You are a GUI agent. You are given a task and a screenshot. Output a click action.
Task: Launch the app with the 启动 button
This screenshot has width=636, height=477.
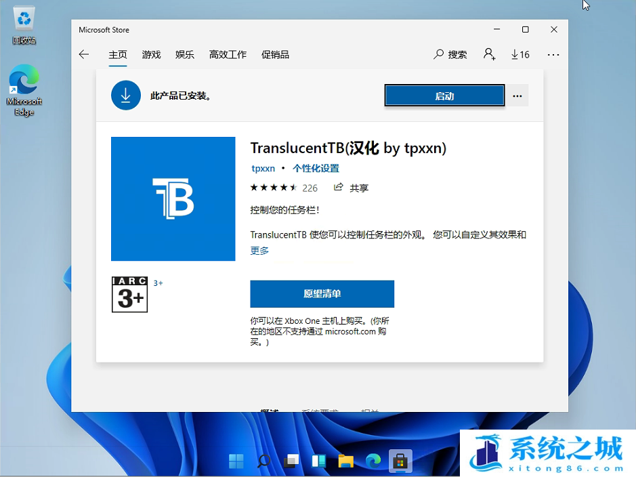click(444, 96)
